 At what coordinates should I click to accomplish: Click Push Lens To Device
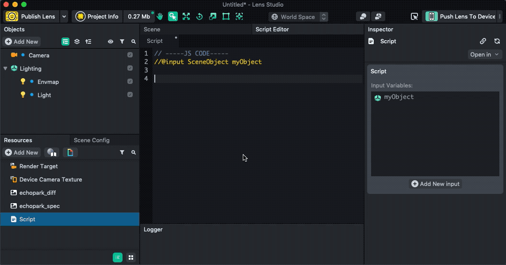coord(460,16)
